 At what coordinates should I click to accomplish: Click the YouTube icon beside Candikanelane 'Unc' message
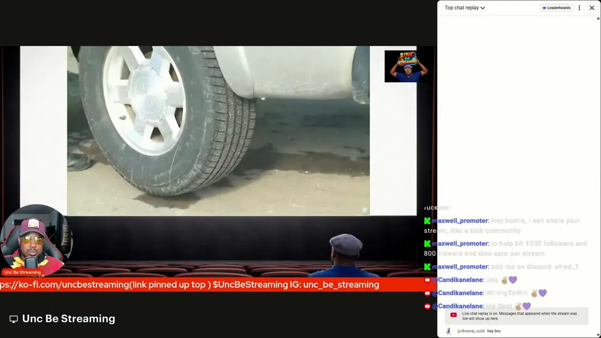pyautogui.click(x=427, y=280)
